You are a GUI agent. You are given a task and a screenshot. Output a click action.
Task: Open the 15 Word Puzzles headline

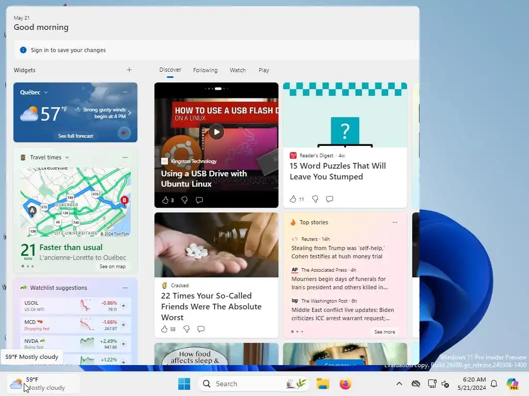(x=338, y=171)
